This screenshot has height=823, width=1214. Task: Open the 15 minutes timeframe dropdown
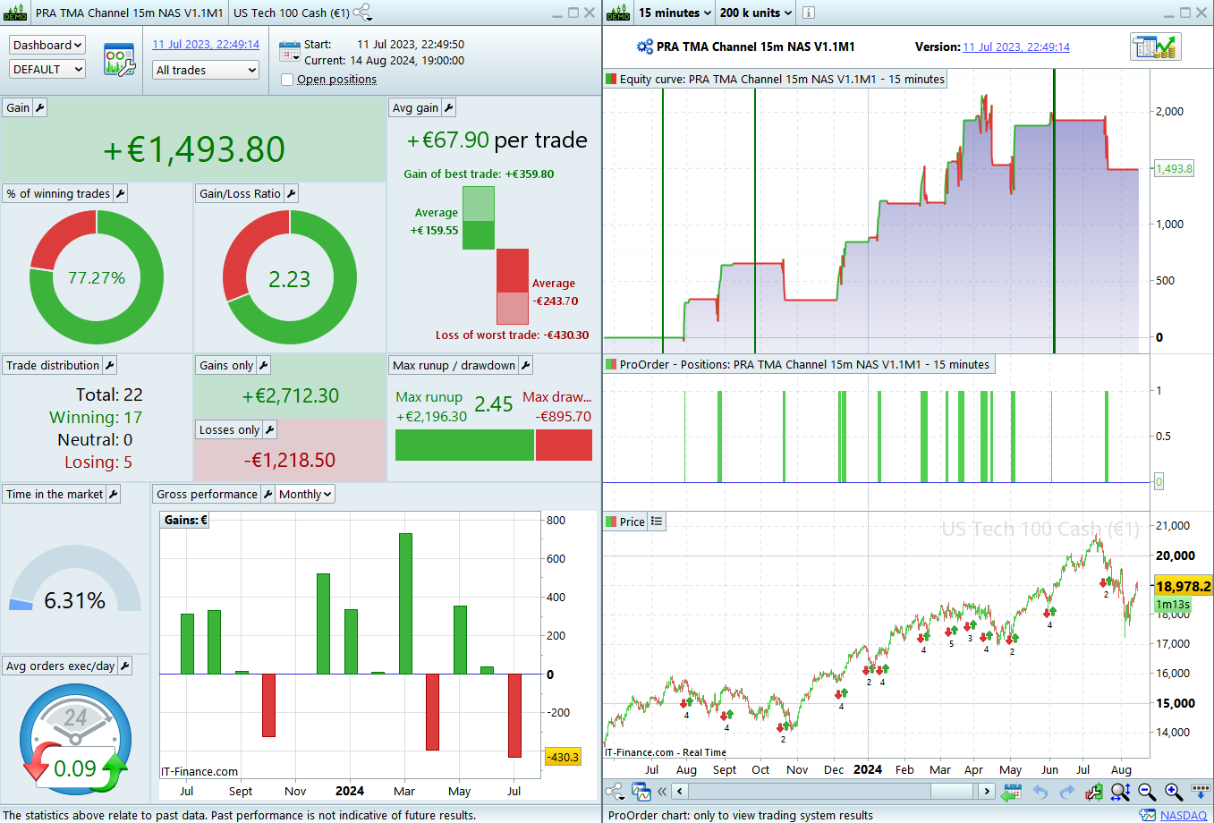(675, 13)
